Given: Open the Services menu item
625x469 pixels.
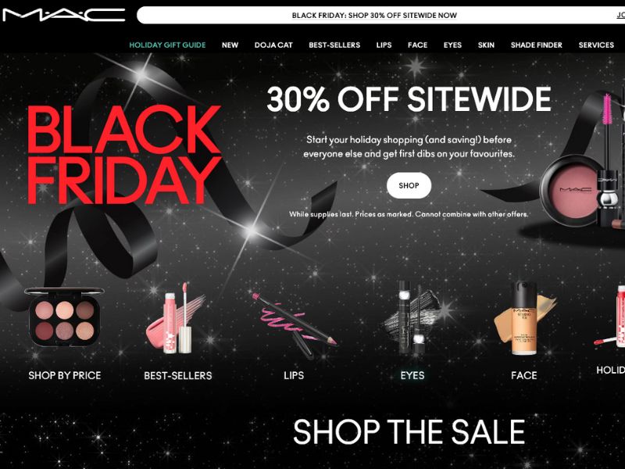Looking at the screenshot, I should (x=596, y=45).
